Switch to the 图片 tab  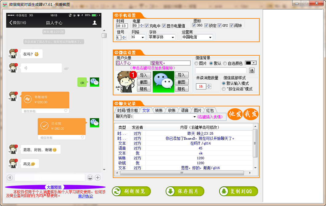point(198,110)
